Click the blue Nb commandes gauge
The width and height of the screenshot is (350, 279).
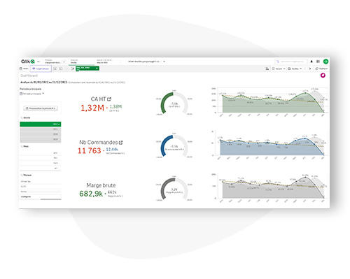[174, 146]
